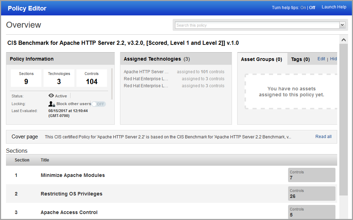Click the Search this policy field
The image size is (353, 220).
(x=257, y=25)
